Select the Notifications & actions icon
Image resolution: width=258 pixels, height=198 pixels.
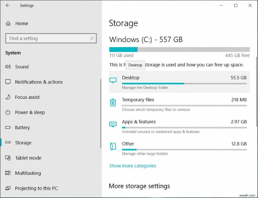click(8, 82)
